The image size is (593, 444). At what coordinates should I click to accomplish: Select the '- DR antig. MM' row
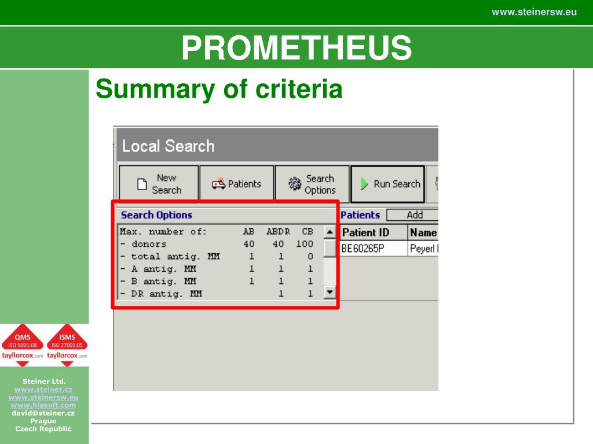point(221,294)
